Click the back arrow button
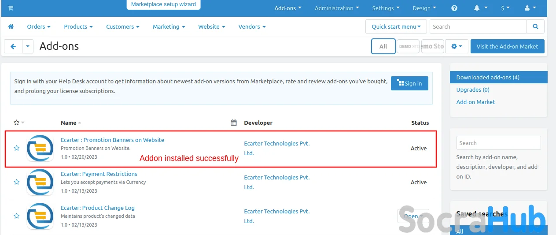This screenshot has width=556, height=235. click(x=13, y=46)
